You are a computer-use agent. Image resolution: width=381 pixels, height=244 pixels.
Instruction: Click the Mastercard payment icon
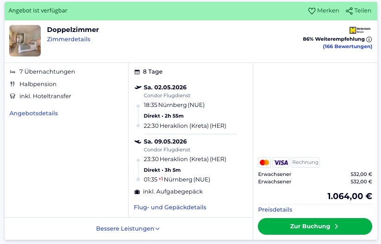(x=264, y=163)
